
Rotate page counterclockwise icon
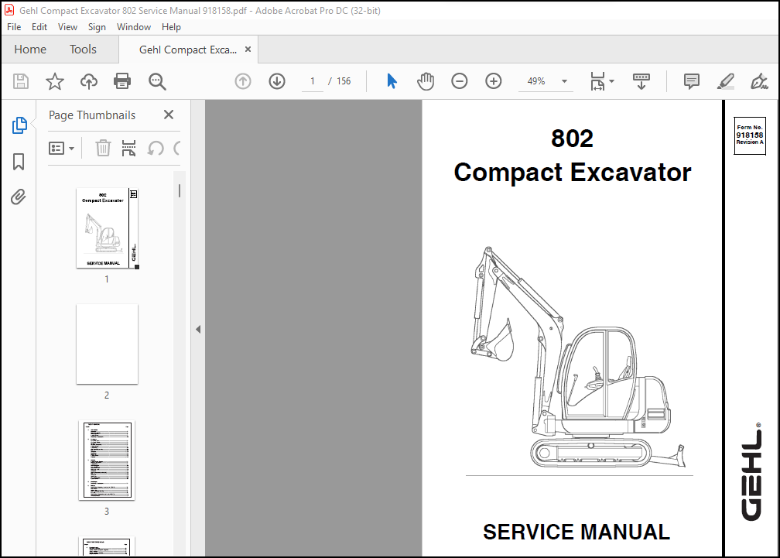pos(156,148)
